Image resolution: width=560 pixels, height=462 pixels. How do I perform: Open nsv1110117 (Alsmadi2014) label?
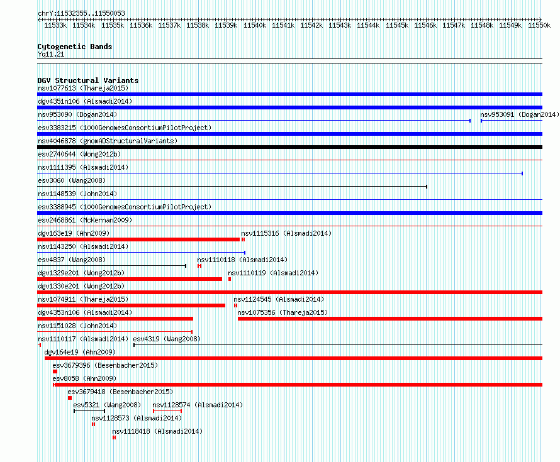coord(83,339)
